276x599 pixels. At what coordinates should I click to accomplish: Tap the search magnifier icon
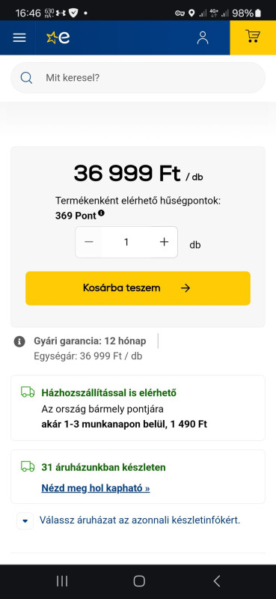click(x=26, y=78)
